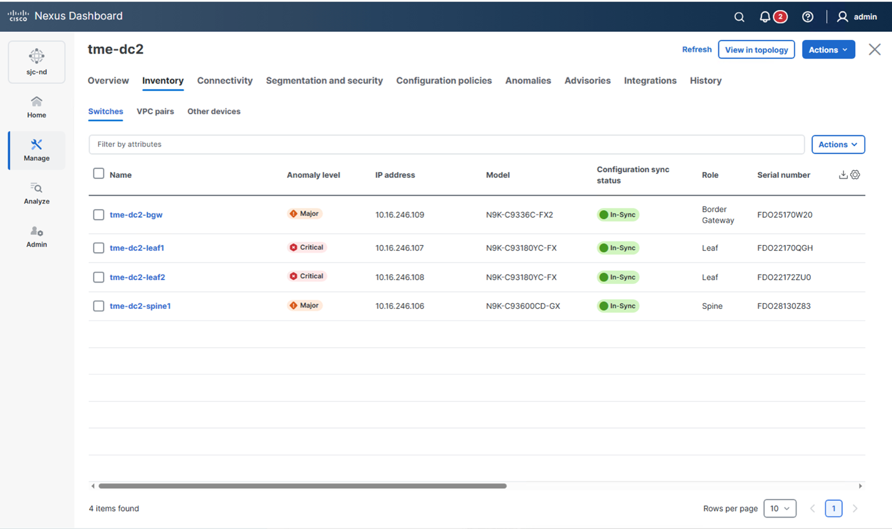892x529 pixels.
Task: Select the Switches sub-tab
Action: [105, 112]
